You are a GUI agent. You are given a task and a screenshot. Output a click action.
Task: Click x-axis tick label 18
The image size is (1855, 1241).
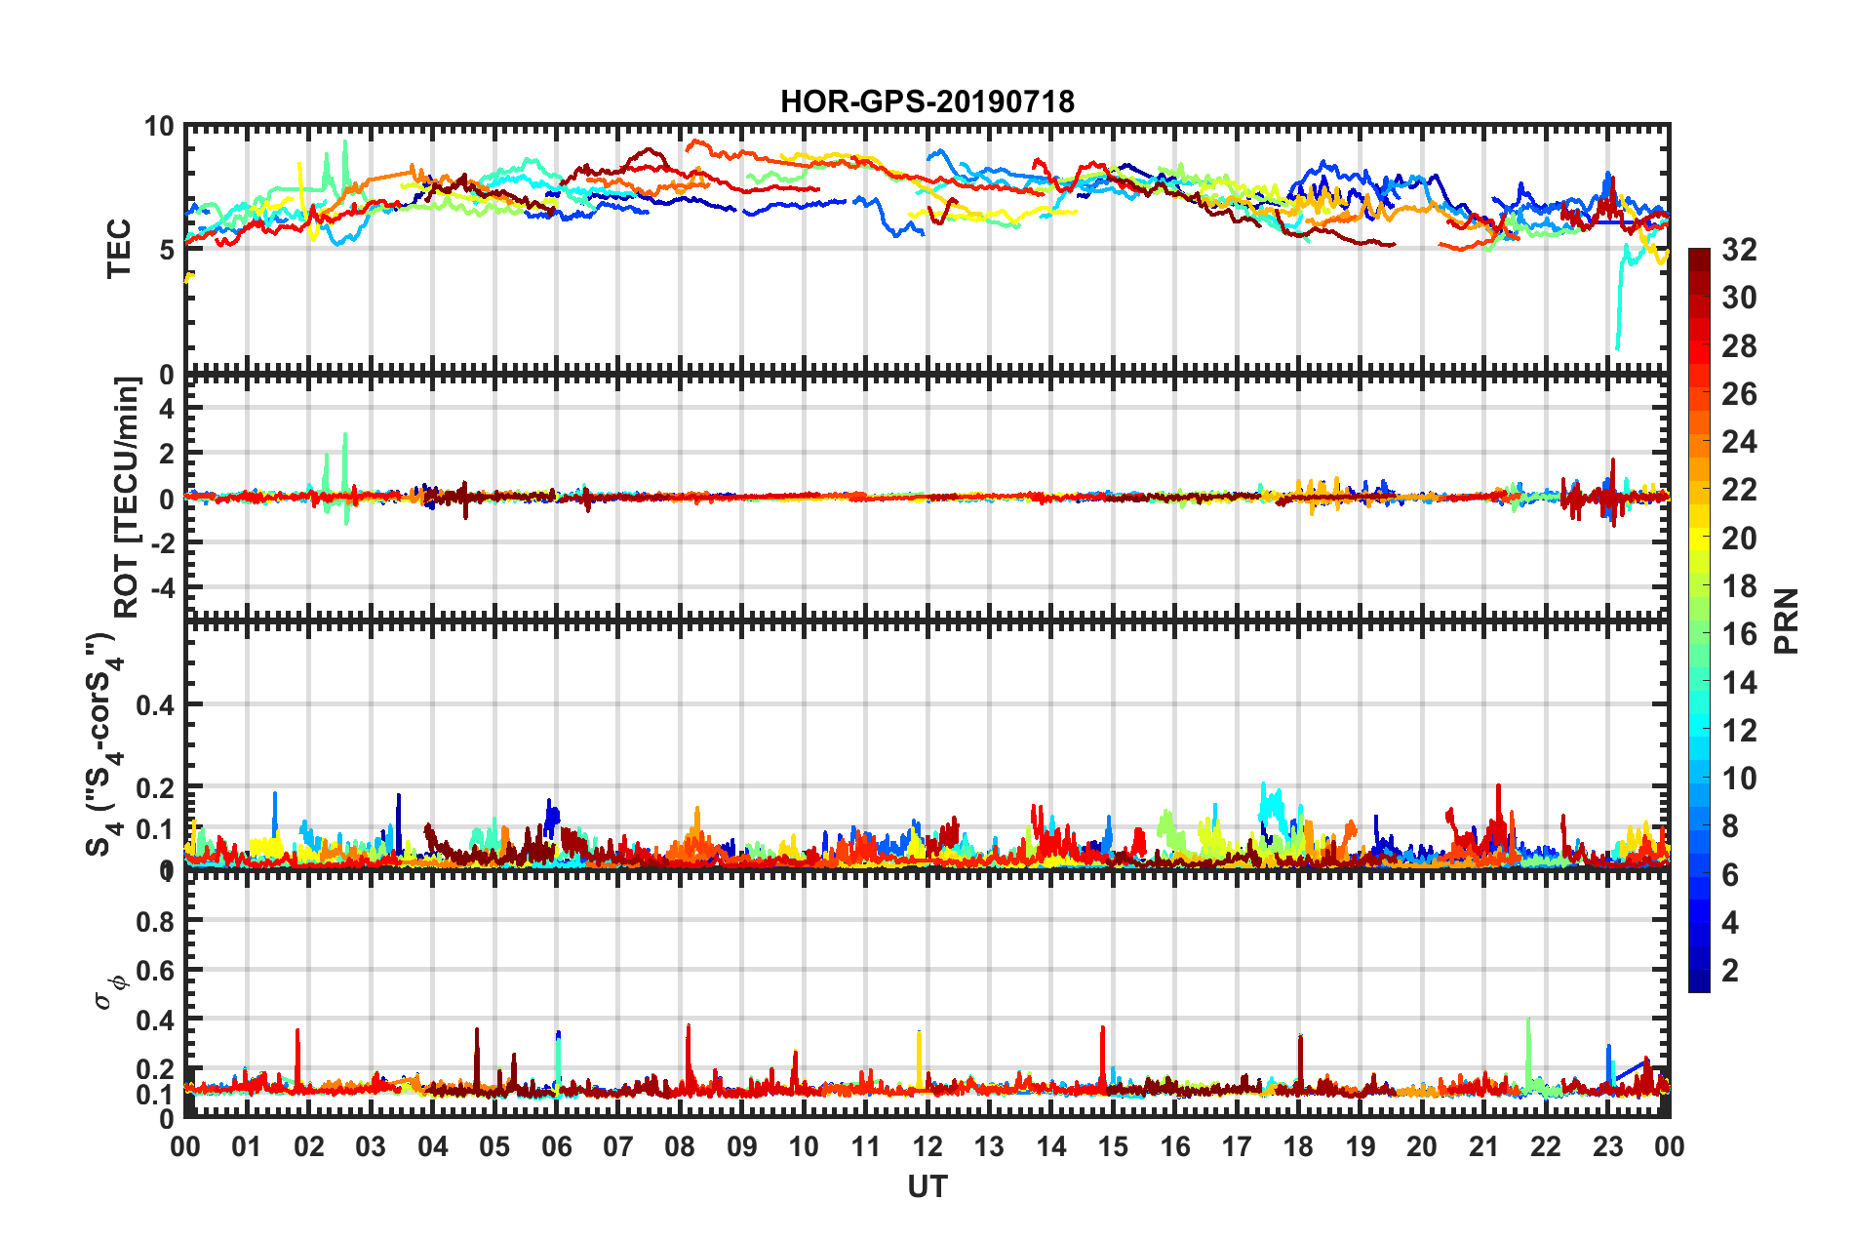click(x=1298, y=1146)
